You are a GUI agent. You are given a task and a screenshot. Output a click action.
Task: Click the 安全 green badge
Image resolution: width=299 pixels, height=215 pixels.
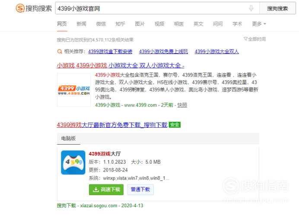pos(175,125)
